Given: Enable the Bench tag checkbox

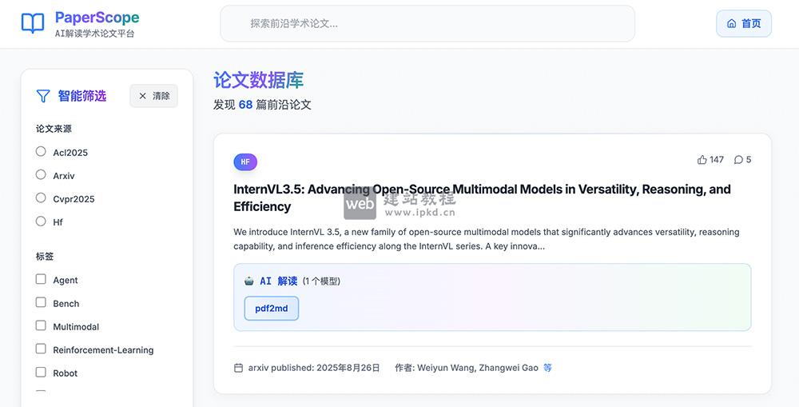Looking at the screenshot, I should click(41, 302).
